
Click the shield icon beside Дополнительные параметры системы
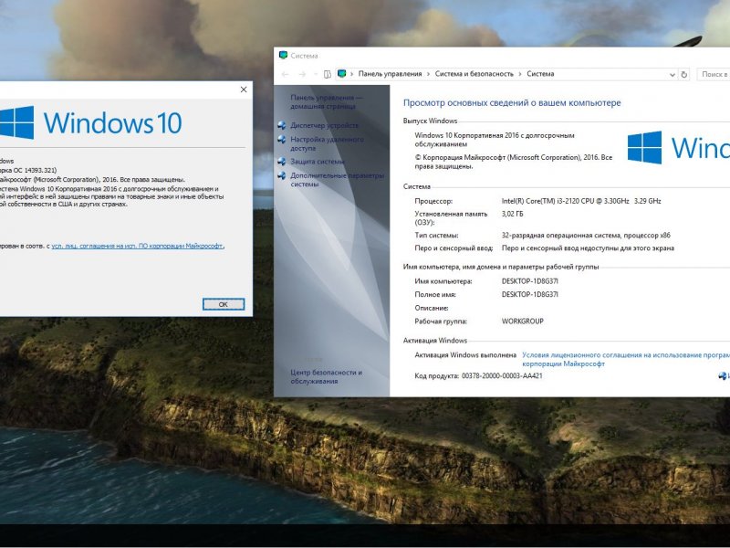tap(282, 175)
